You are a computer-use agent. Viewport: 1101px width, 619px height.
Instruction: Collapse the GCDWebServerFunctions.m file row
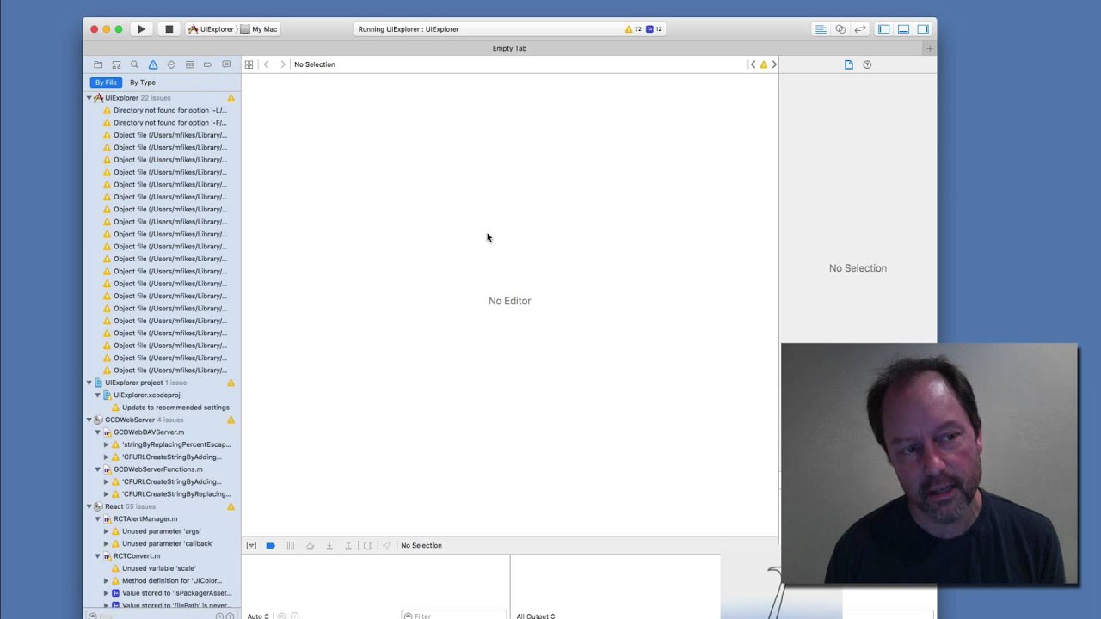pos(97,469)
